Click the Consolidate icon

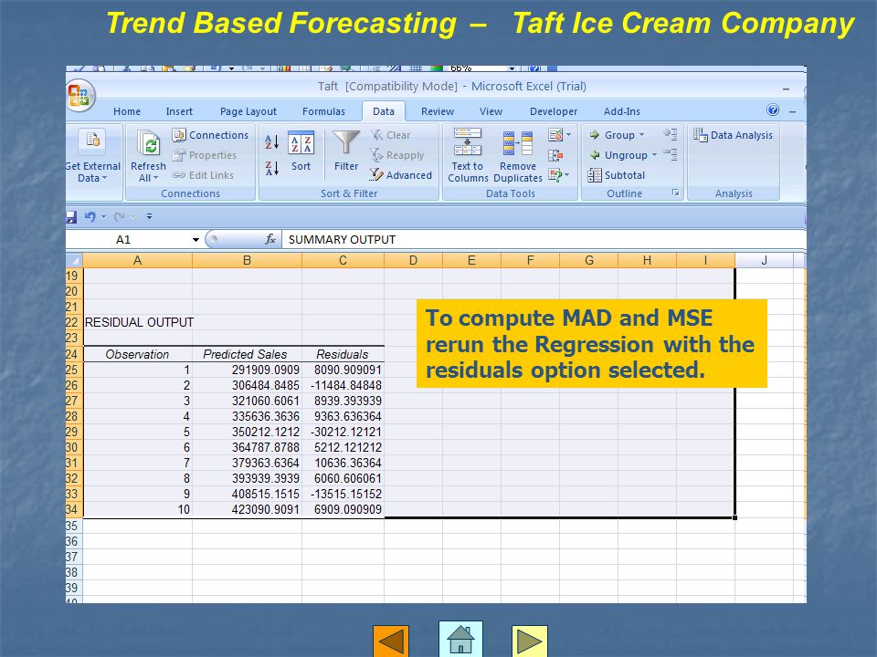pyautogui.click(x=555, y=155)
